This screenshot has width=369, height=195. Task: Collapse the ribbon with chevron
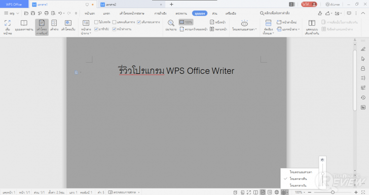click(x=363, y=13)
